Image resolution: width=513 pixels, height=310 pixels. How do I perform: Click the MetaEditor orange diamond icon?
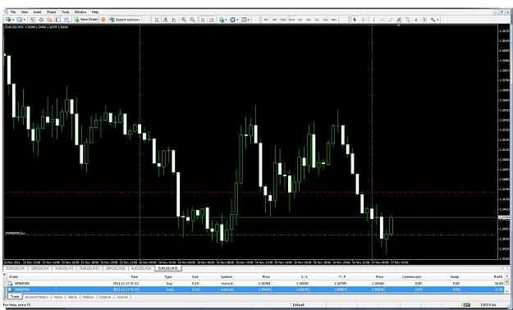click(x=103, y=20)
